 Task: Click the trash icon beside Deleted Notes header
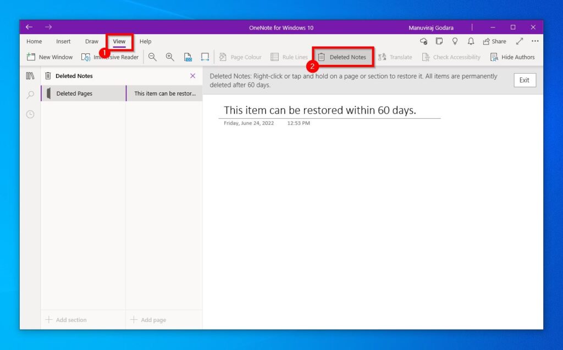(x=48, y=76)
